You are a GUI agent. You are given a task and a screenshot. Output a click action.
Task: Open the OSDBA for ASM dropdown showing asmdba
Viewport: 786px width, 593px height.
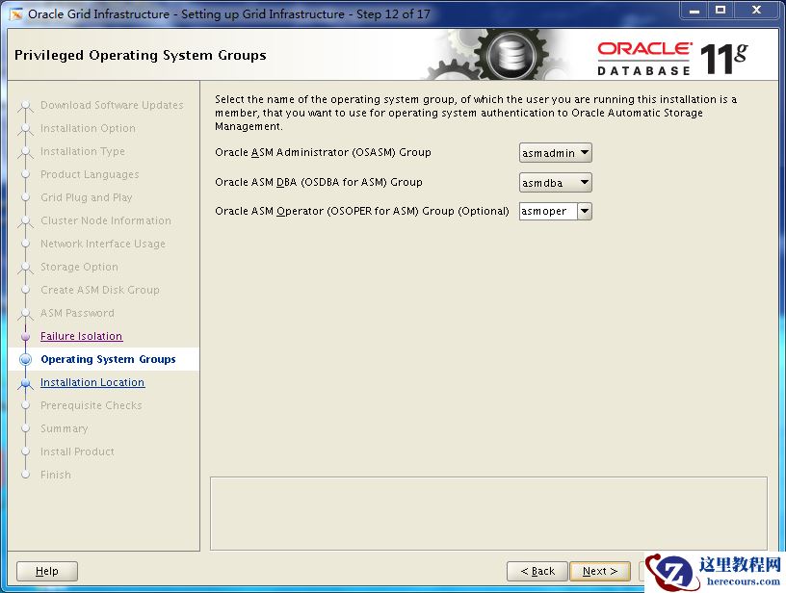point(556,182)
